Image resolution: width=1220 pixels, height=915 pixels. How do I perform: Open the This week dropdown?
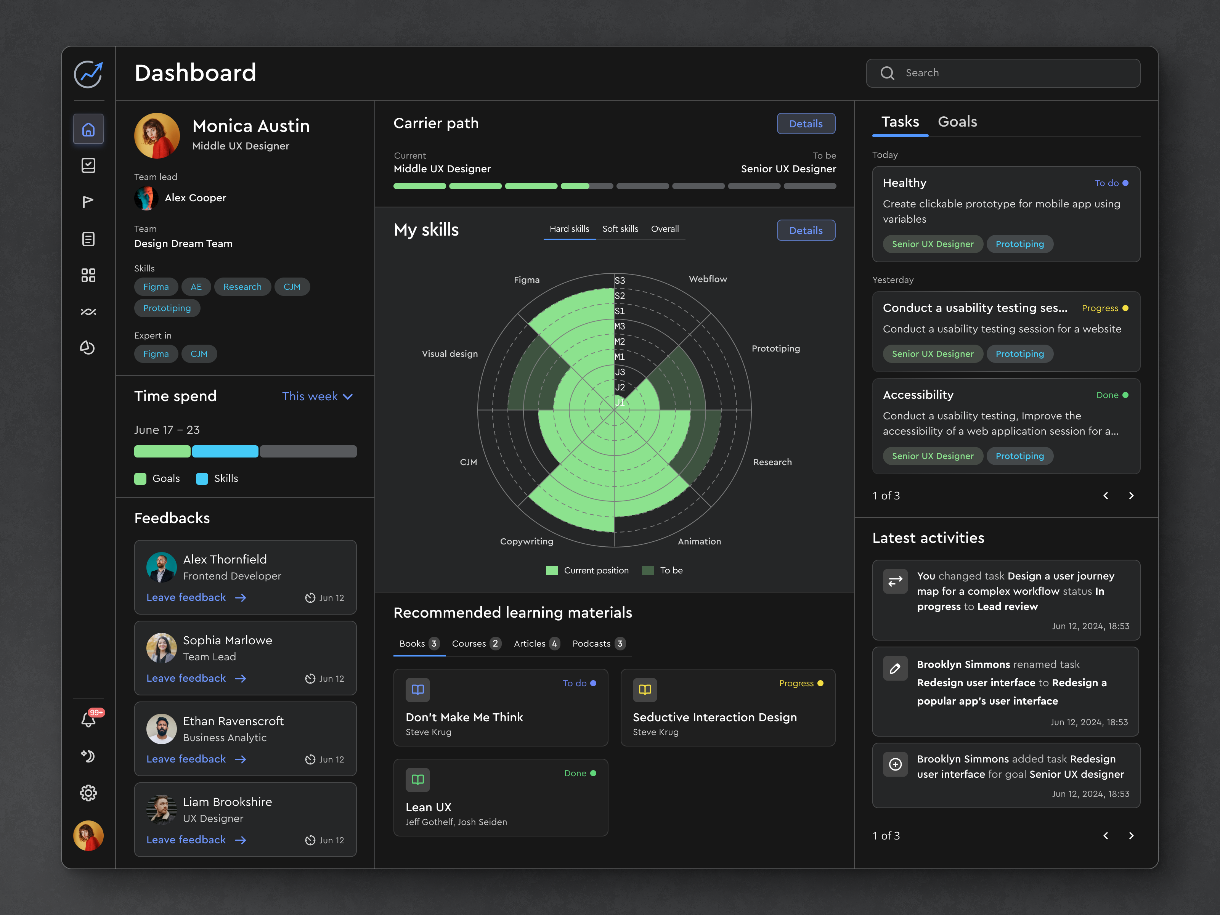(x=317, y=396)
